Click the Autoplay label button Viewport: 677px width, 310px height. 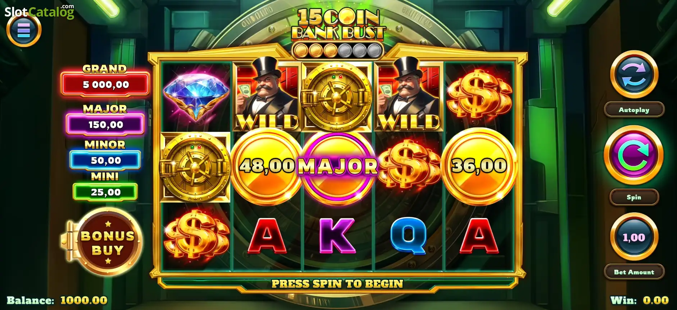634,110
